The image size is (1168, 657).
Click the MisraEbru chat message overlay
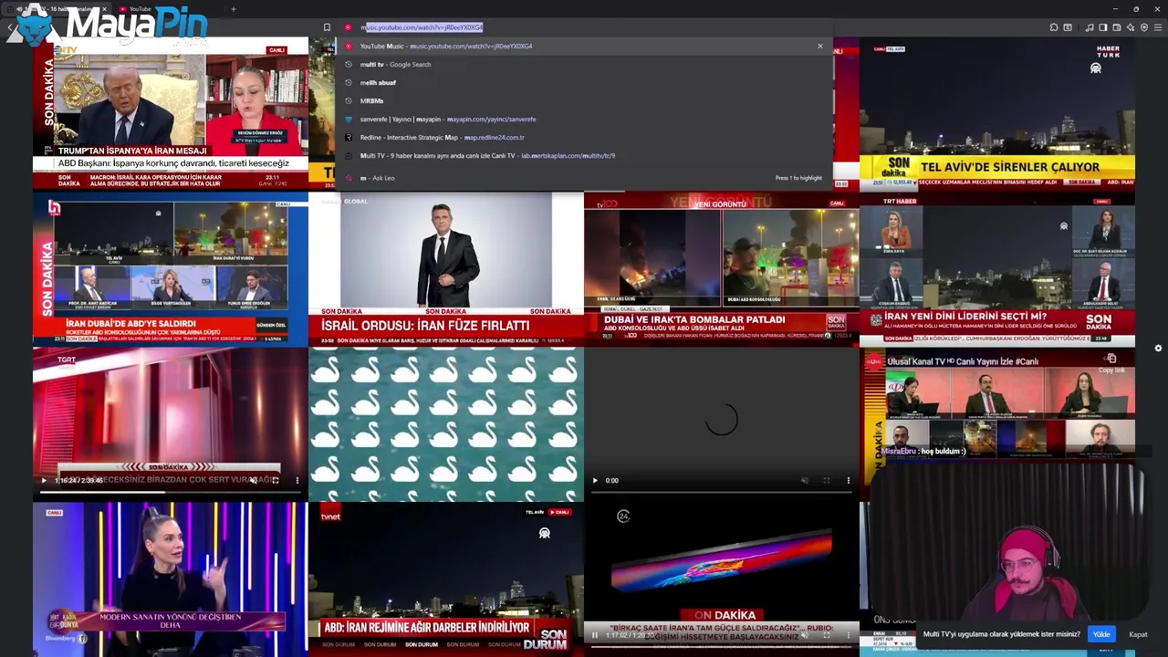[923, 452]
